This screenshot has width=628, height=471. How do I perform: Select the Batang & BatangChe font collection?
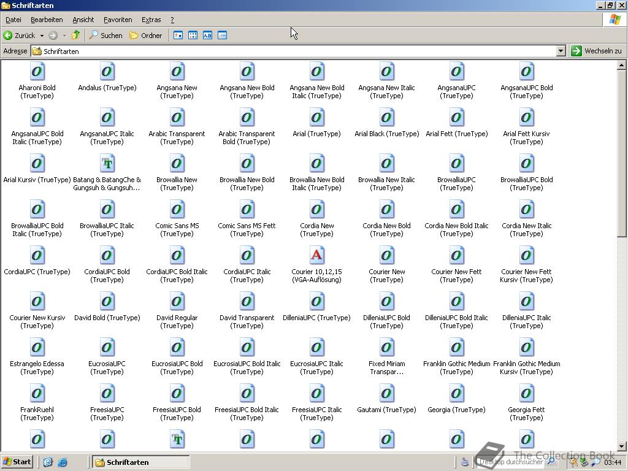click(x=107, y=164)
